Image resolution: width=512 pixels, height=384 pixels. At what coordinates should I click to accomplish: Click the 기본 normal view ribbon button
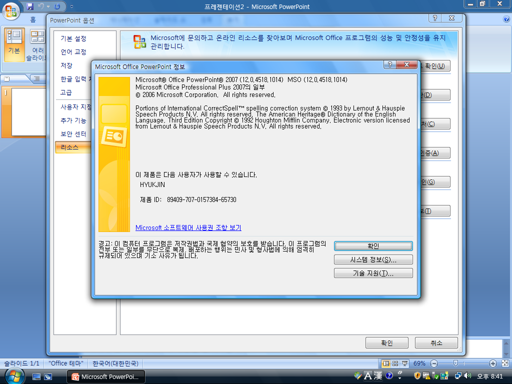(x=14, y=44)
